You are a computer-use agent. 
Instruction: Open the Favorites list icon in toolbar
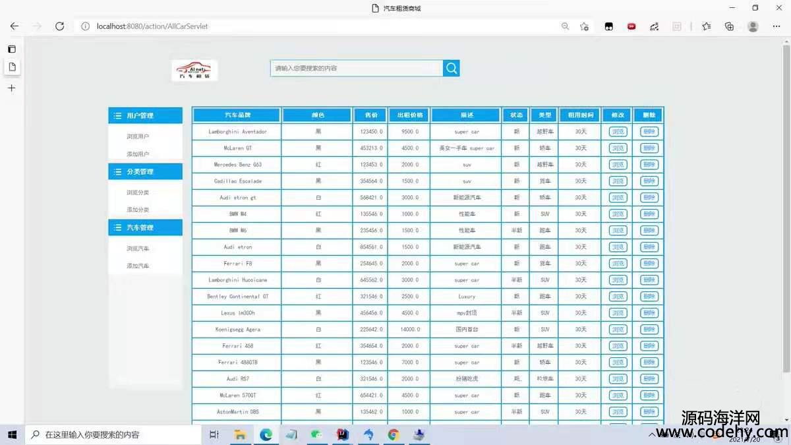tap(707, 26)
